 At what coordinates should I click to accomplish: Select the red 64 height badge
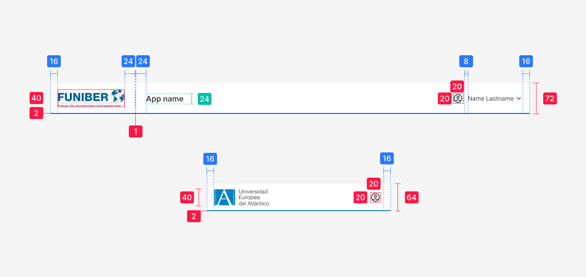point(411,197)
